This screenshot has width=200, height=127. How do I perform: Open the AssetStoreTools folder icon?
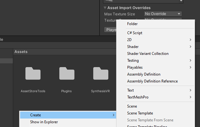pyautogui.click(x=33, y=73)
